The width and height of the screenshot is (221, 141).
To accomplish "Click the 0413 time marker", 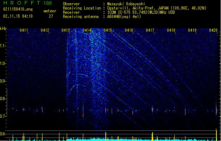I will coord(66,30).
